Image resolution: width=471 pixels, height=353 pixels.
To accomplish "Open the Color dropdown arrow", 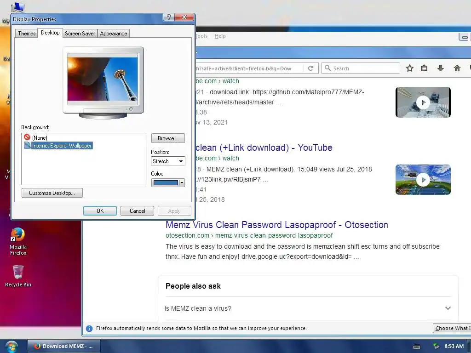I will pyautogui.click(x=182, y=182).
